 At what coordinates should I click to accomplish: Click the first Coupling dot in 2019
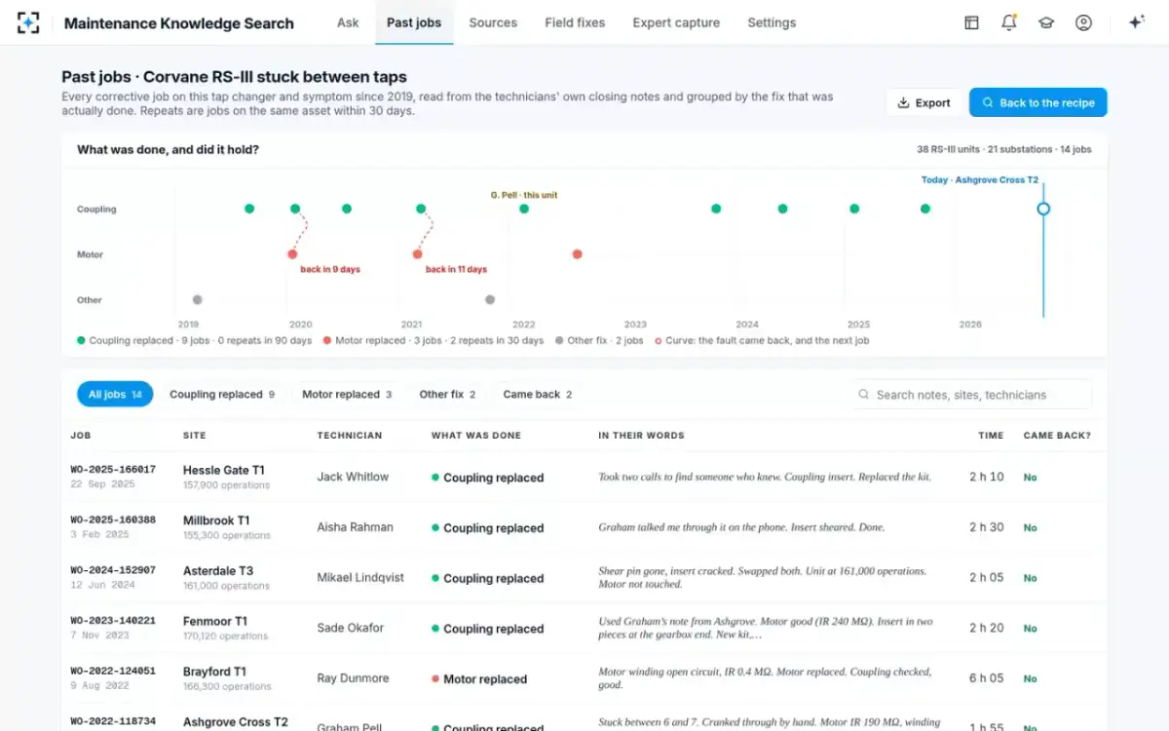click(x=249, y=209)
